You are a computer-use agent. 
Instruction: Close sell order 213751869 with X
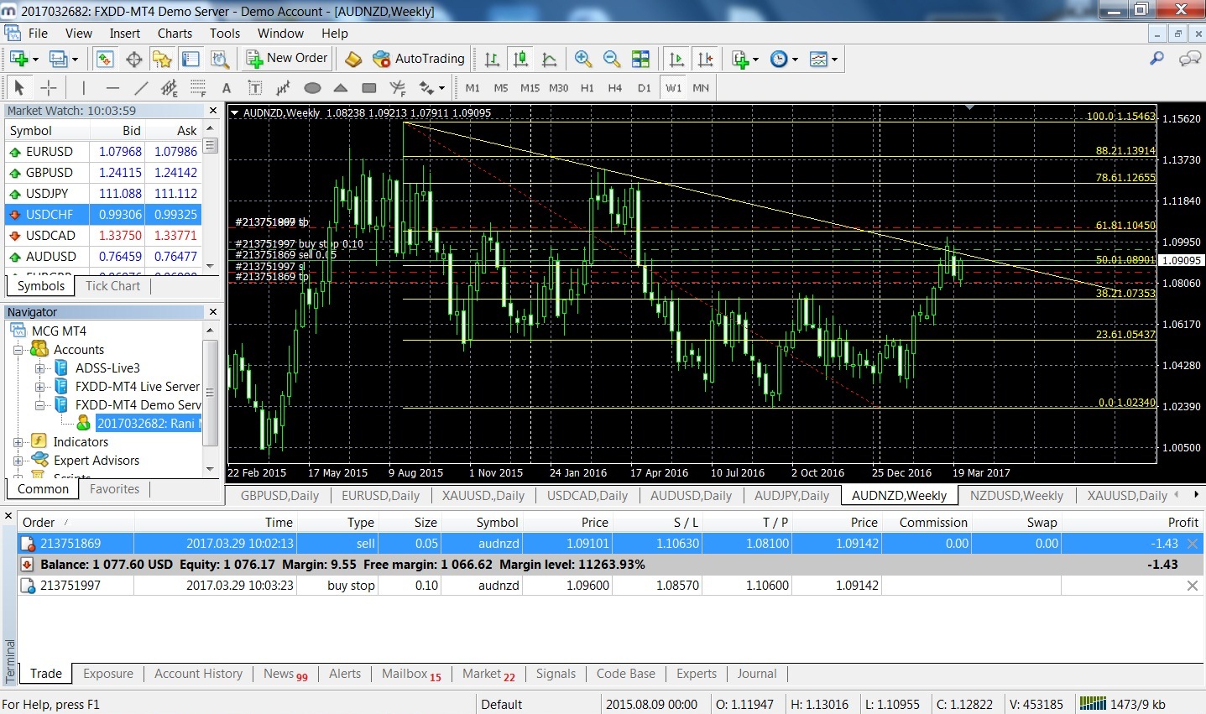point(1192,544)
